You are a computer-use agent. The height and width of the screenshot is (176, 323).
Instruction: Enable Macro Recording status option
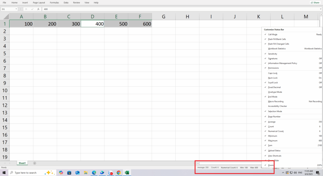tap(293, 101)
